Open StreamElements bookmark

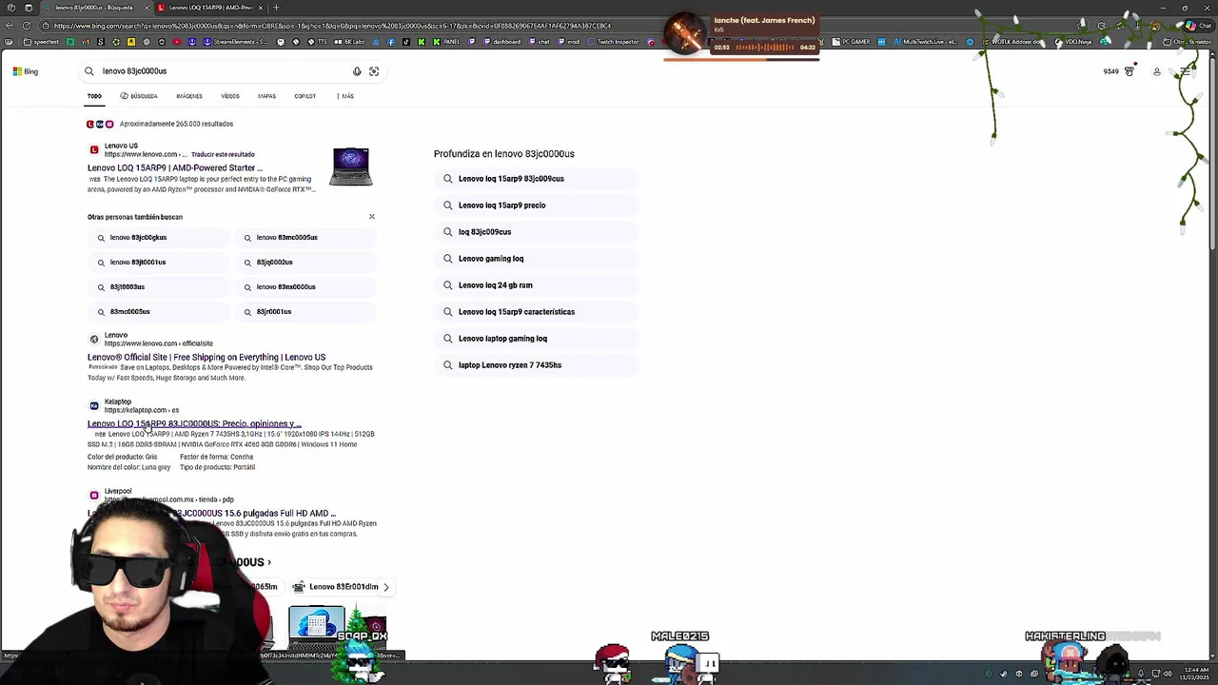pos(237,42)
